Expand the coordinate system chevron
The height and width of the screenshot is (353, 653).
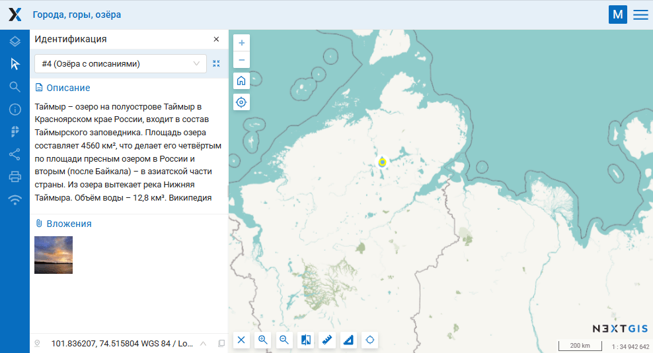[x=203, y=343]
